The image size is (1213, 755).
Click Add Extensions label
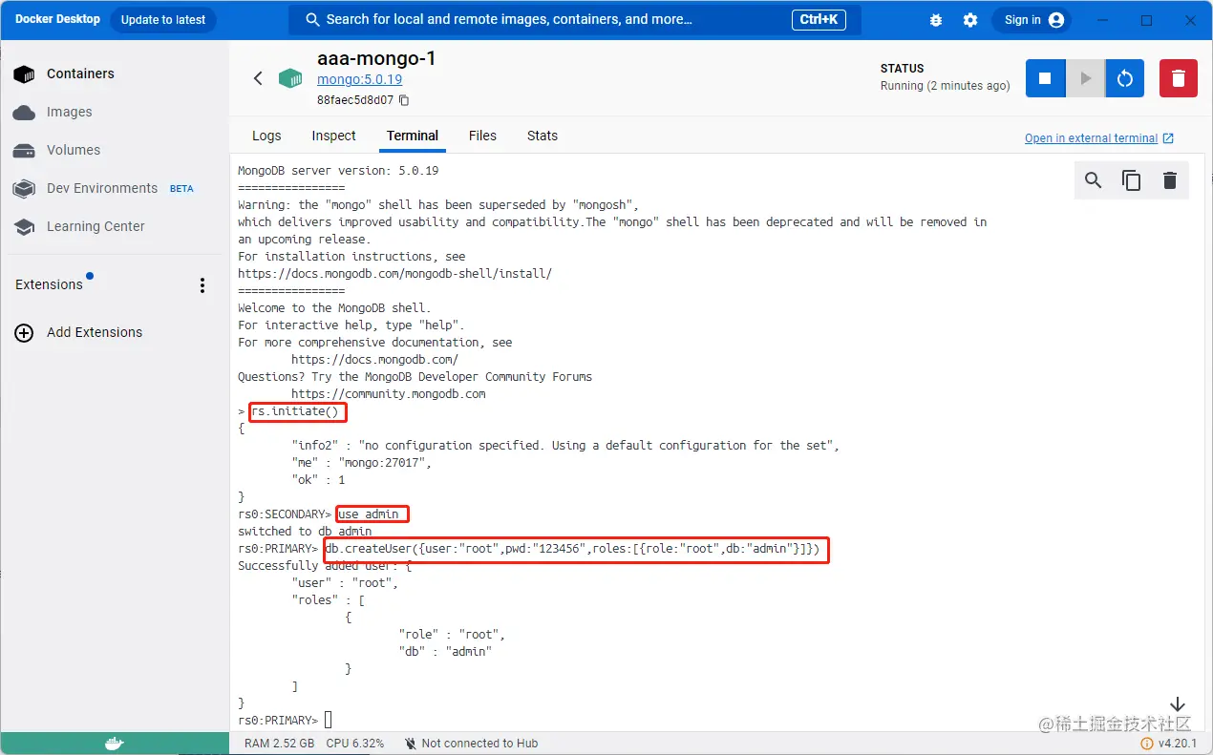[x=95, y=332]
